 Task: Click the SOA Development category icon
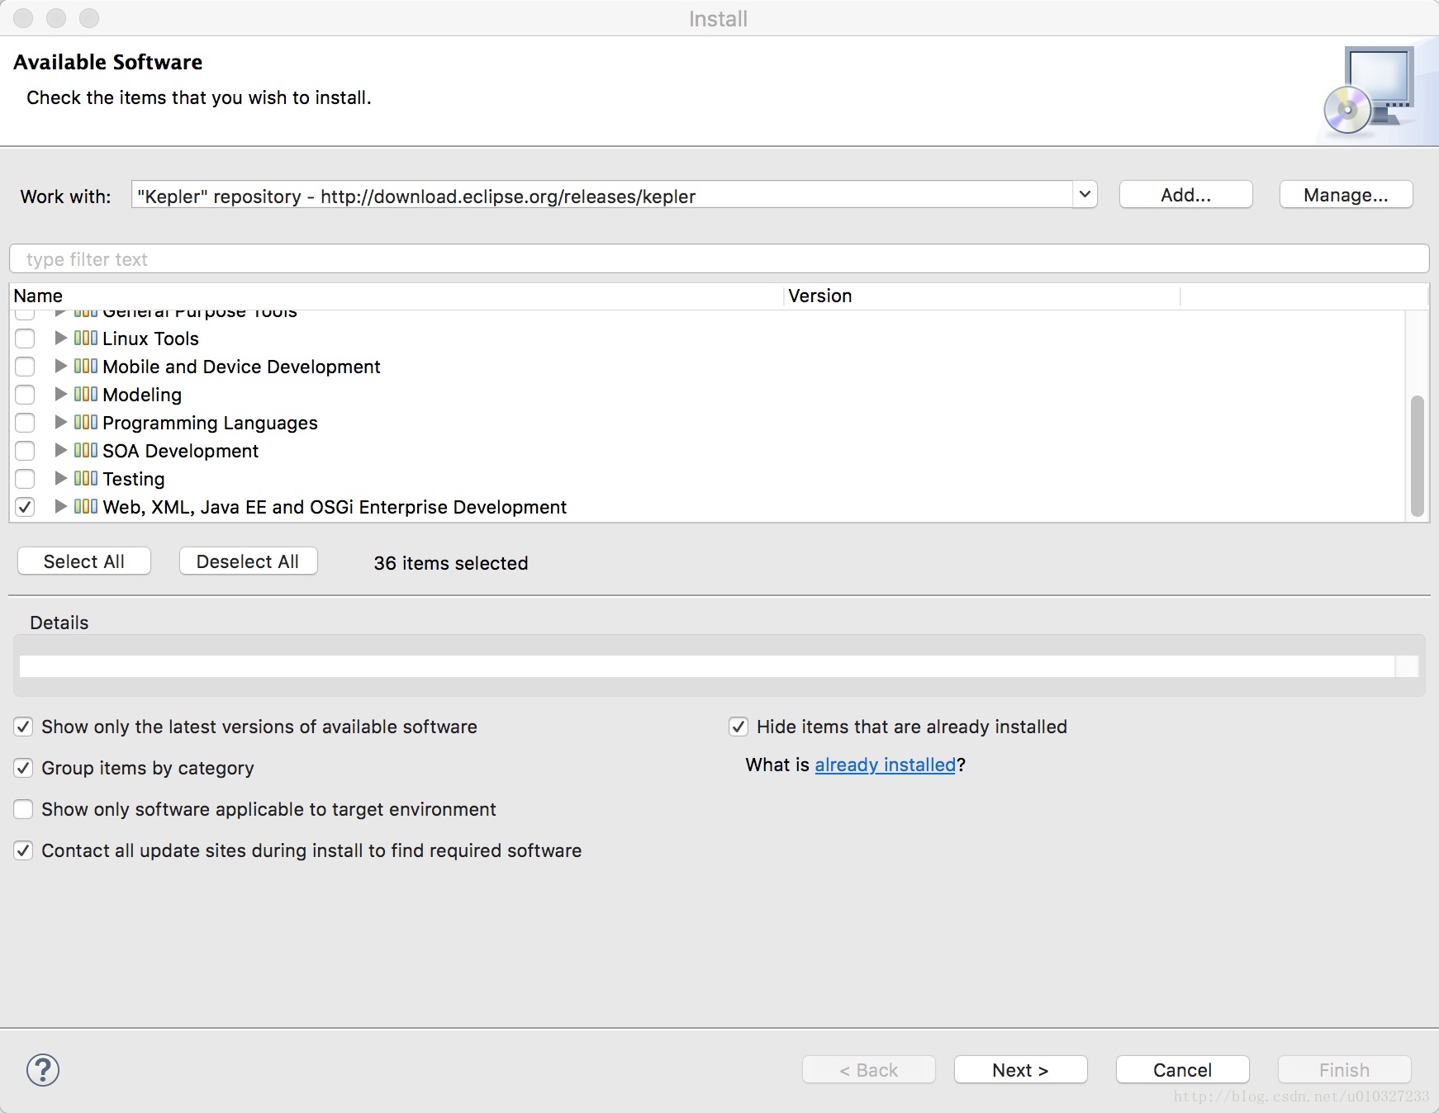86,451
